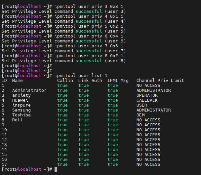Viewport: 201px width, 175px height.
Task: Click the user name 'Samsung'
Action: (x=21, y=110)
